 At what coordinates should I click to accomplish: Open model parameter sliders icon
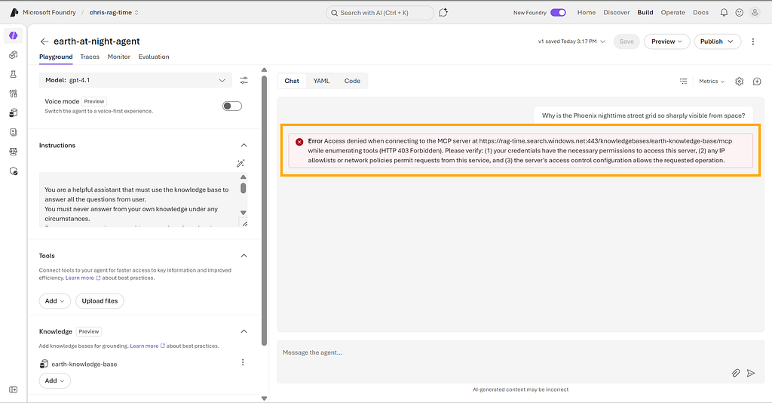244,80
